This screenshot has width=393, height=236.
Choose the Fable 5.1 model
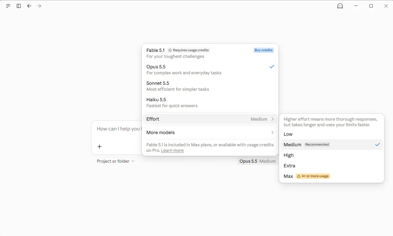pyautogui.click(x=210, y=53)
